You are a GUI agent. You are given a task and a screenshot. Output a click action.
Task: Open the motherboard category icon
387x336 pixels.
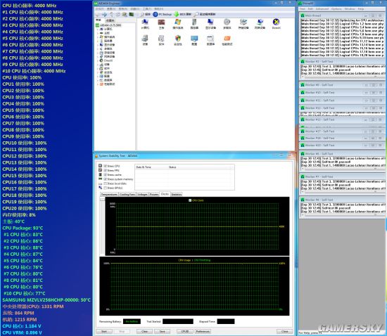tap(161, 22)
